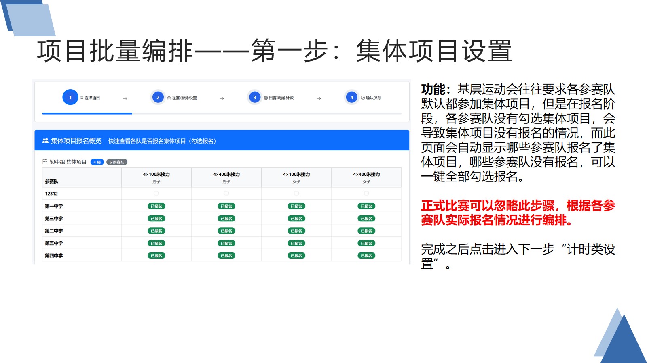Select team row 第二中学
The height and width of the screenshot is (363, 647).
(x=222, y=231)
